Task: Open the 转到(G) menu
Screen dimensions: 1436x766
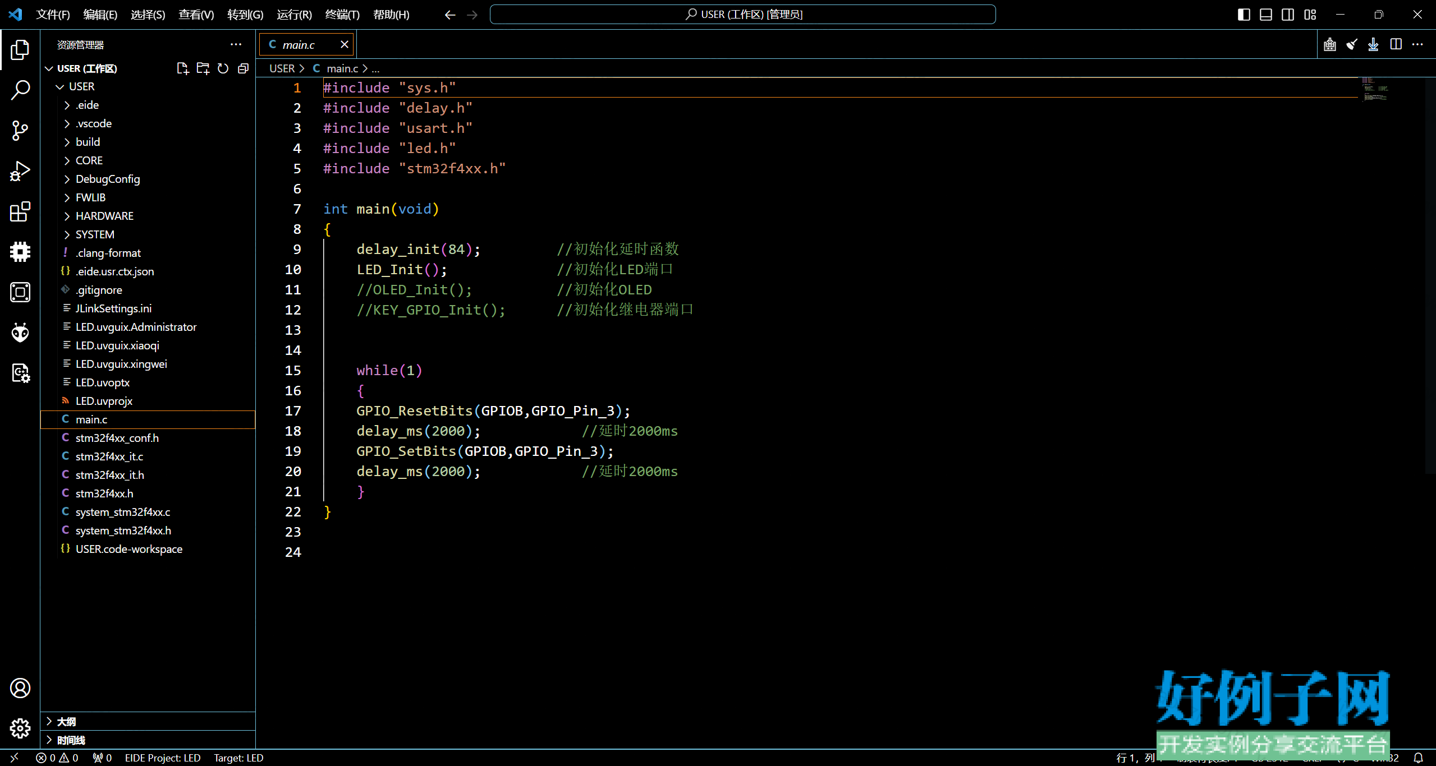Action: pyautogui.click(x=245, y=15)
